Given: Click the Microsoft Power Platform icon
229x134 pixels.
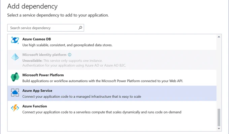Looking at the screenshot, I should (x=15, y=77).
